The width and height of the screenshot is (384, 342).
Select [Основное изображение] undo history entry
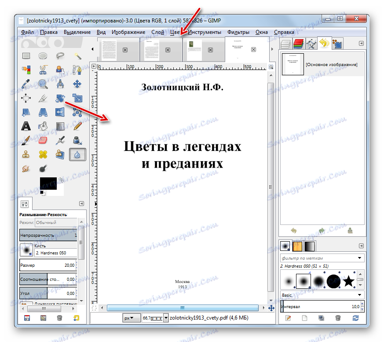coord(322,64)
